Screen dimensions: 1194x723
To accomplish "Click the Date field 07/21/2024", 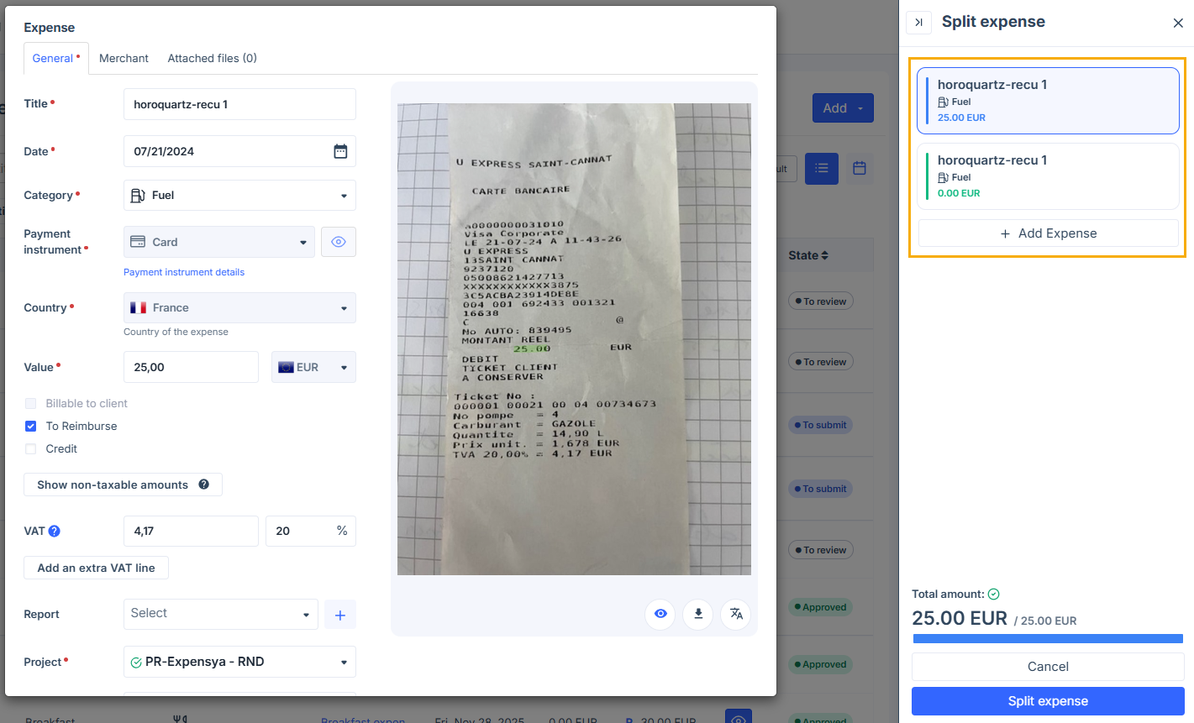I will click(x=239, y=151).
